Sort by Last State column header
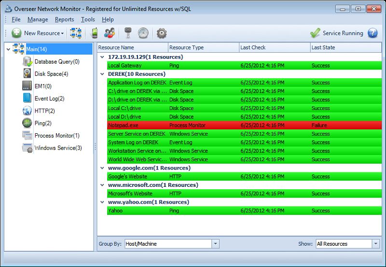The width and height of the screenshot is (386, 267). [x=346, y=47]
